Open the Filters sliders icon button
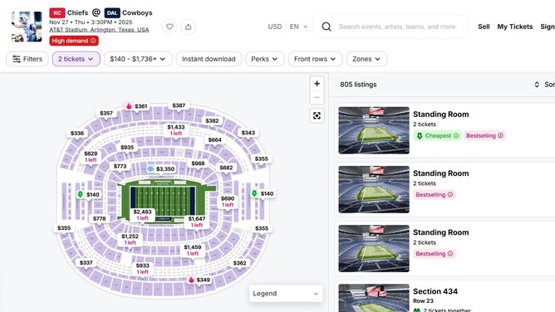 (x=27, y=59)
